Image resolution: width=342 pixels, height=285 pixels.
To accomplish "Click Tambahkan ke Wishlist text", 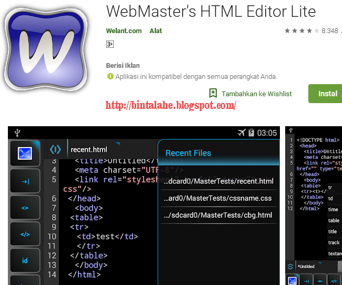I will (256, 94).
